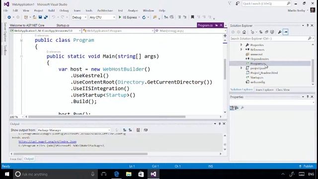Open the Debug configuration dropdown
Image resolution: width=318 pixels, height=179 pixels.
coord(79,17)
